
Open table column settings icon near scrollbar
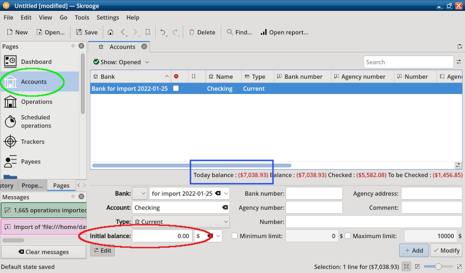(x=458, y=165)
